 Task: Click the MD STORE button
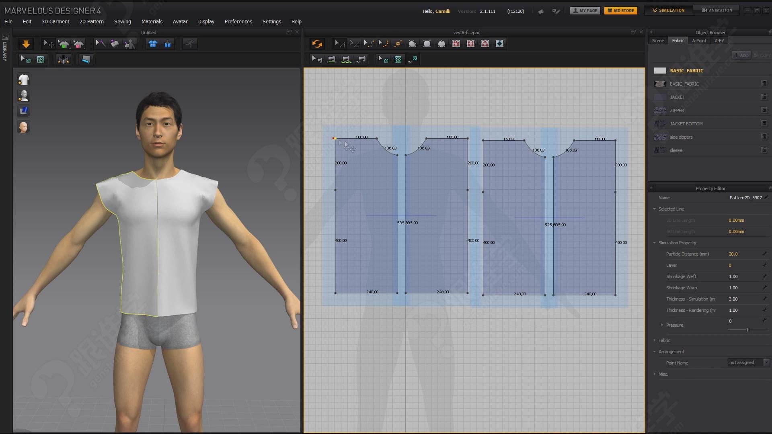coord(621,10)
